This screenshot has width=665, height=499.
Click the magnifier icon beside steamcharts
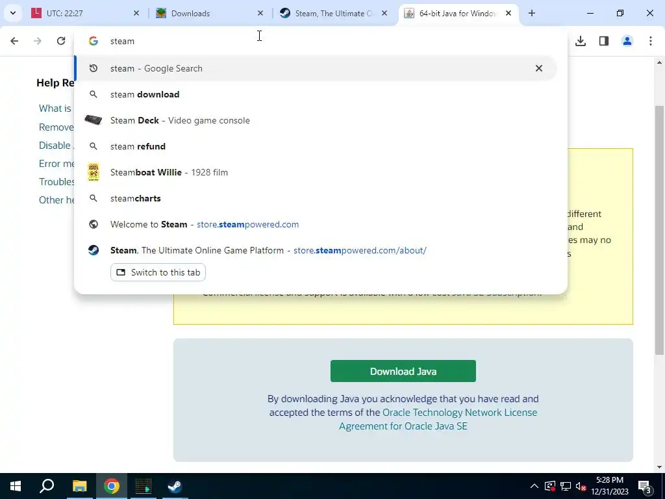[x=94, y=198]
